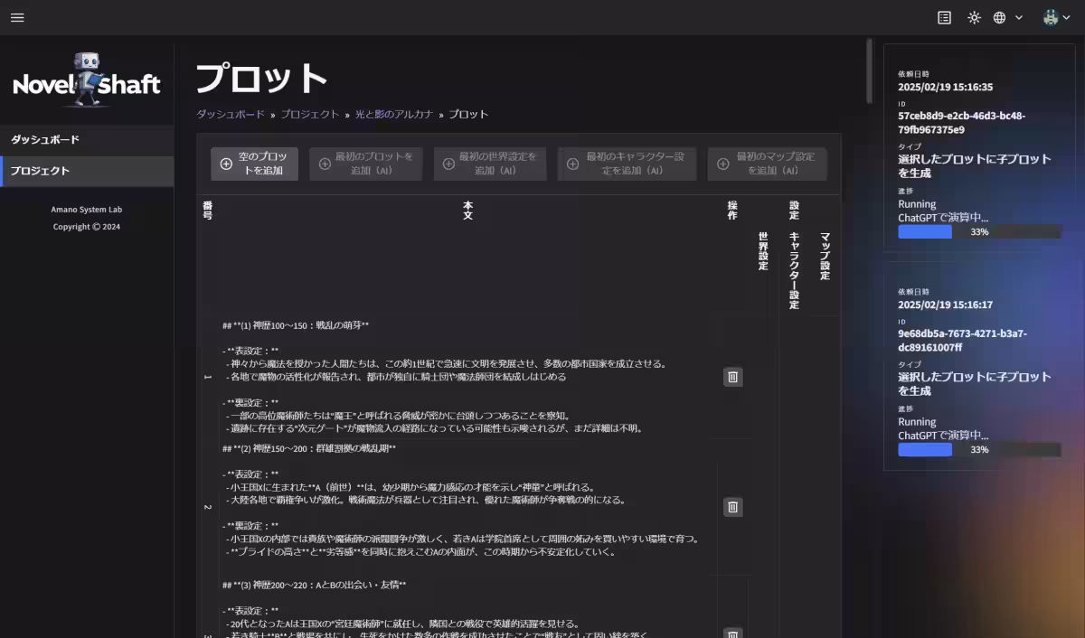The image size is (1085, 638).
Task: Click the 最初の世界設定を追加 (AI) button
Action: pos(490,164)
